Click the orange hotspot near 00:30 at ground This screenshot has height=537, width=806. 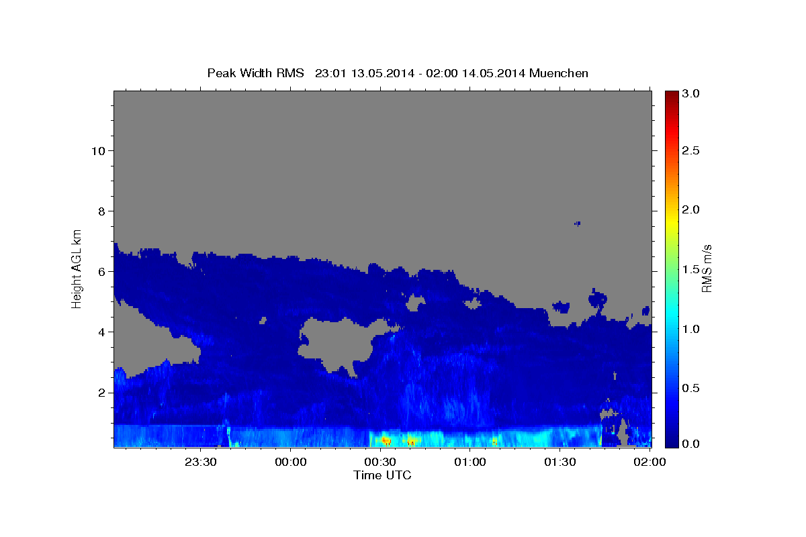tap(386, 440)
